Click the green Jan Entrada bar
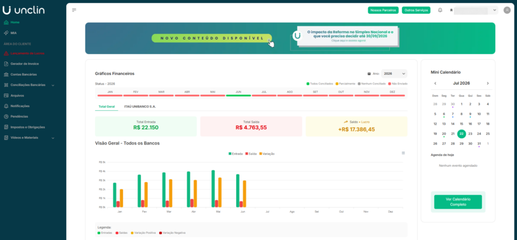517x240 pixels. click(115, 195)
